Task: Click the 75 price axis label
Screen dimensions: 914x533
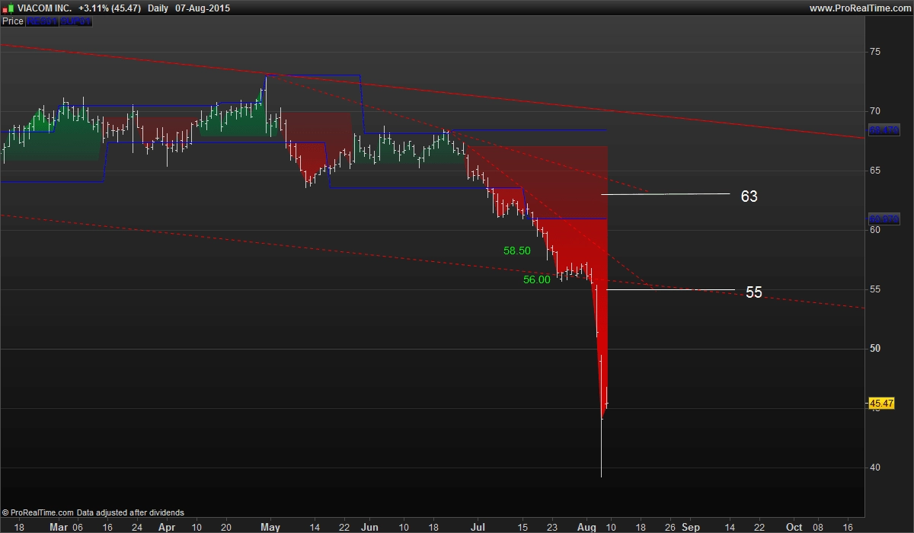Action: pos(875,52)
